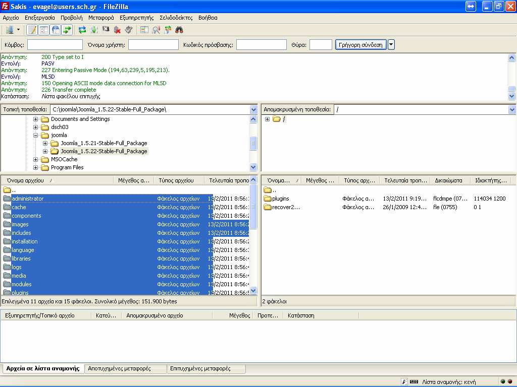The width and height of the screenshot is (517, 387).
Task: Expand the MSOCache tree node
Action: point(36,159)
